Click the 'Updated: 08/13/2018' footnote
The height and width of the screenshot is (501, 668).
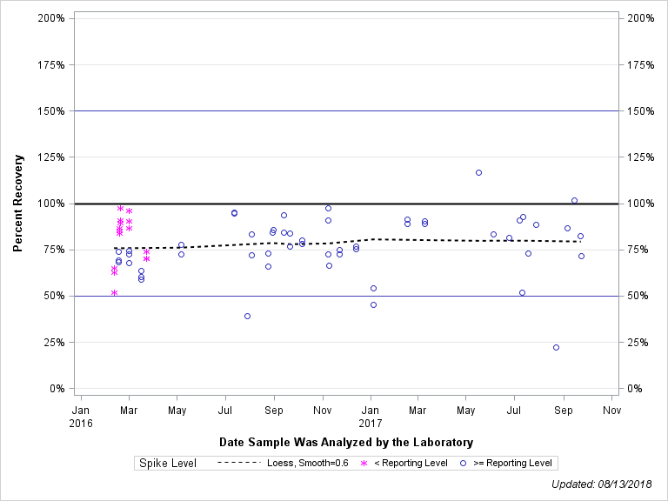pyautogui.click(x=602, y=484)
